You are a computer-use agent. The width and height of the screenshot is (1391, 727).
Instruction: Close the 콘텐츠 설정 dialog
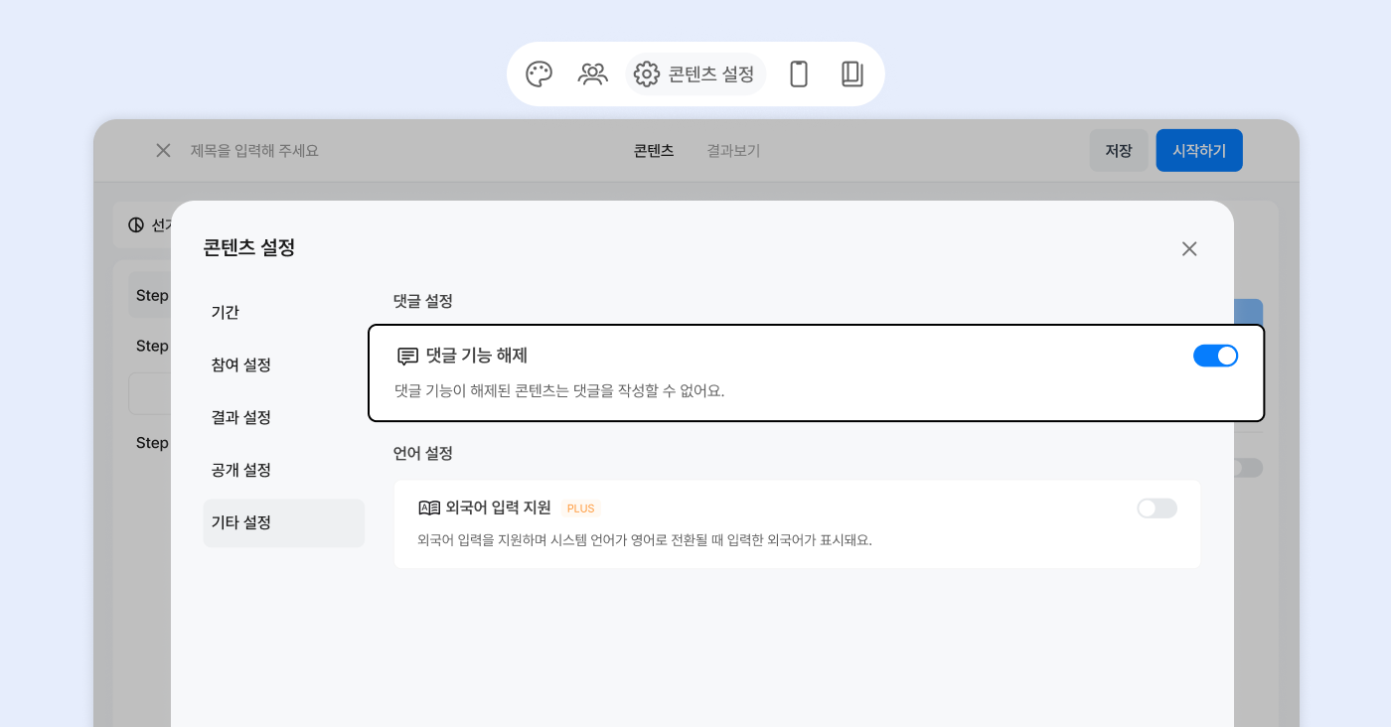click(x=1189, y=249)
